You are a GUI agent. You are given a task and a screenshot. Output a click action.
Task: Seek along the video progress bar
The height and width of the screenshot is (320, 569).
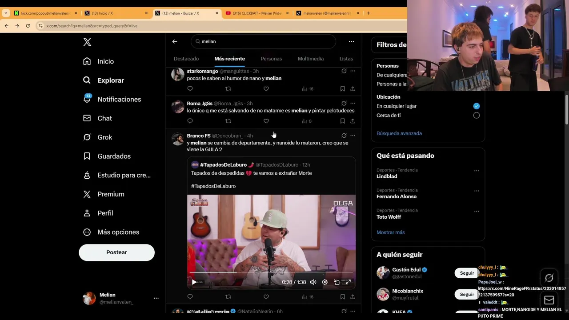(x=271, y=272)
